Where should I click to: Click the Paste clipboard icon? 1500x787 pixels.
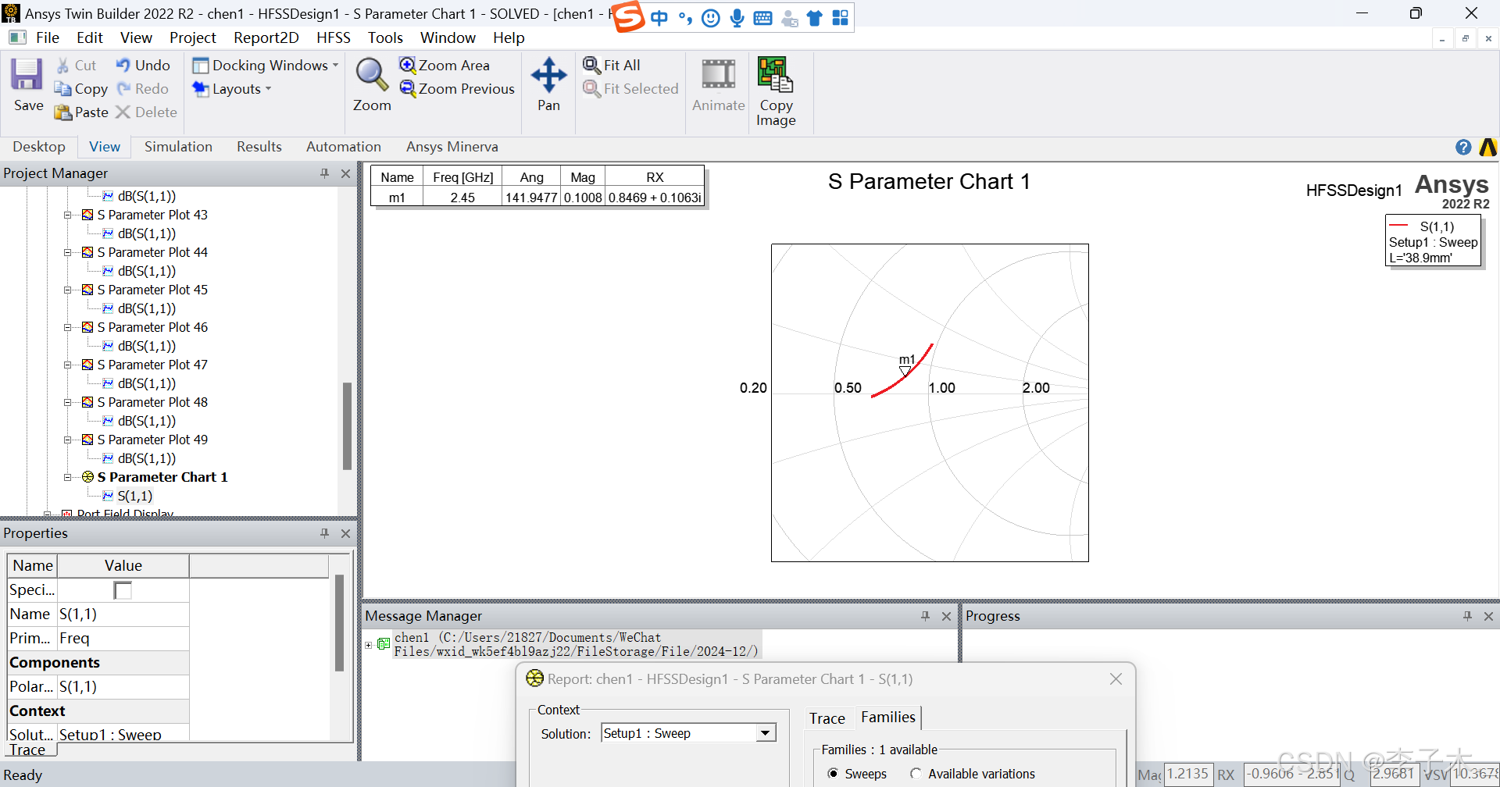coord(62,112)
